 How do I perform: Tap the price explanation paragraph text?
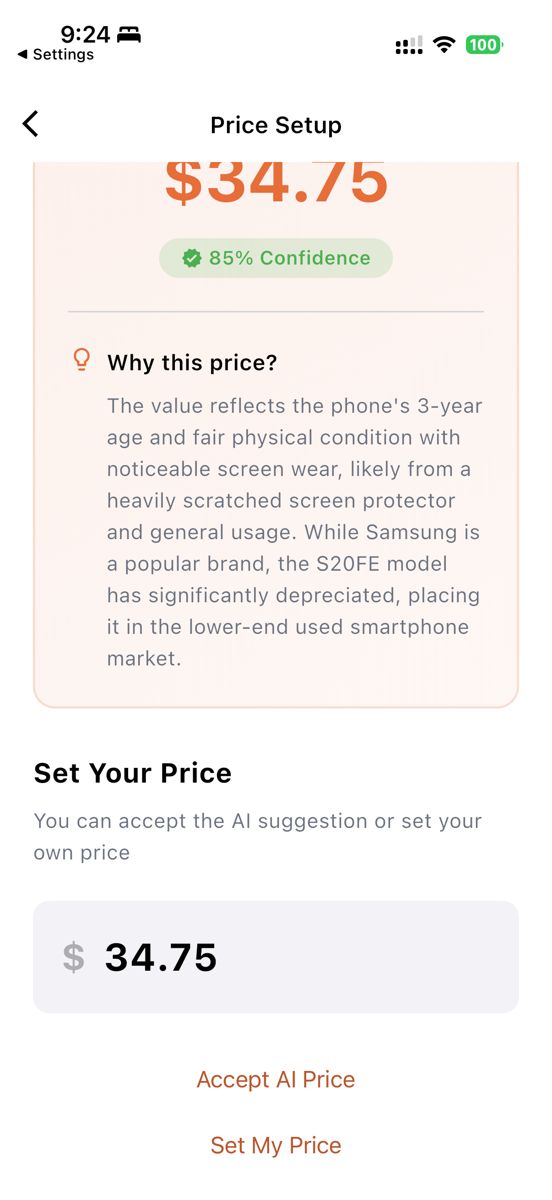(x=294, y=532)
